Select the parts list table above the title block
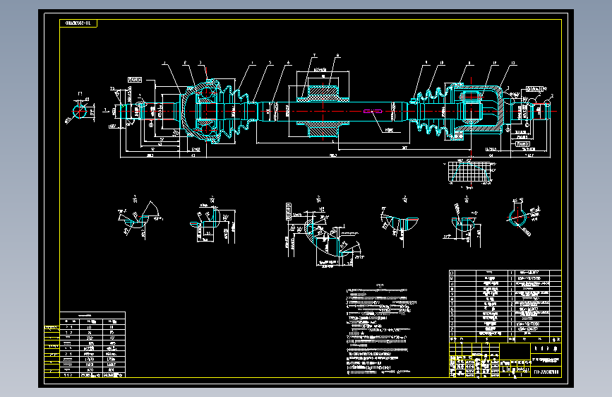Viewport: 612px width, 397px height. (505, 306)
